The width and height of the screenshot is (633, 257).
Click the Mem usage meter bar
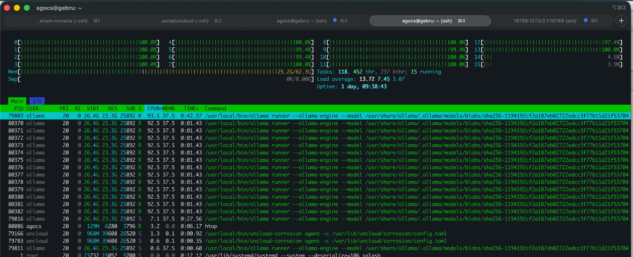coord(158,72)
